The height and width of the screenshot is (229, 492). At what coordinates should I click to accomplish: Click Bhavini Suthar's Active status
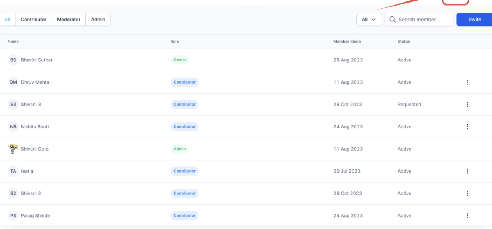tap(404, 60)
